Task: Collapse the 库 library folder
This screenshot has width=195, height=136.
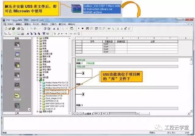Action: [37, 80]
